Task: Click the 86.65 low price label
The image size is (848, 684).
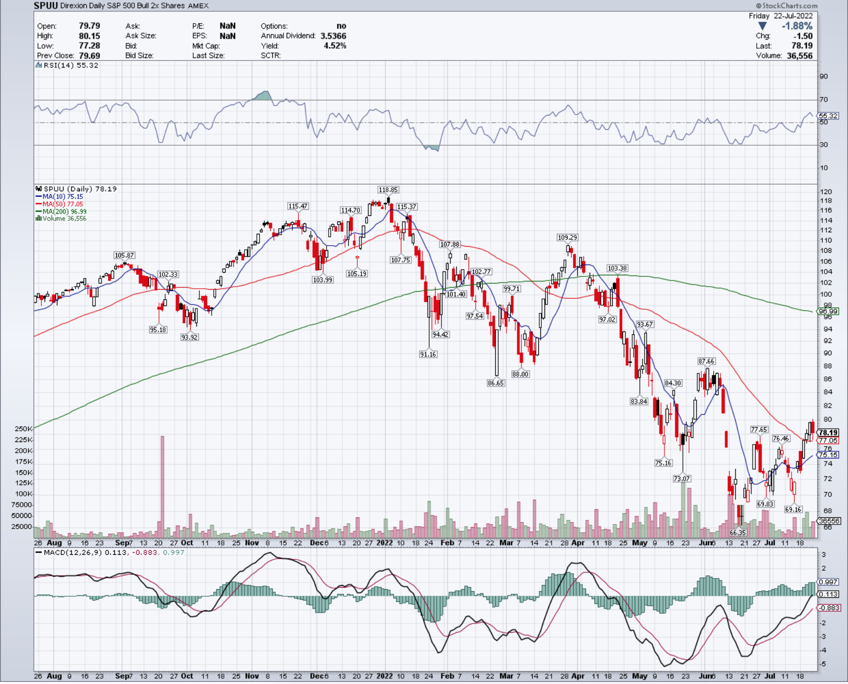Action: click(x=496, y=383)
